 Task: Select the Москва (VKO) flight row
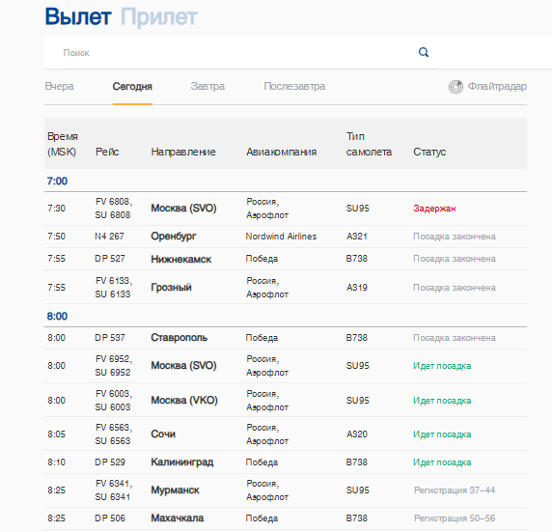pos(286,401)
